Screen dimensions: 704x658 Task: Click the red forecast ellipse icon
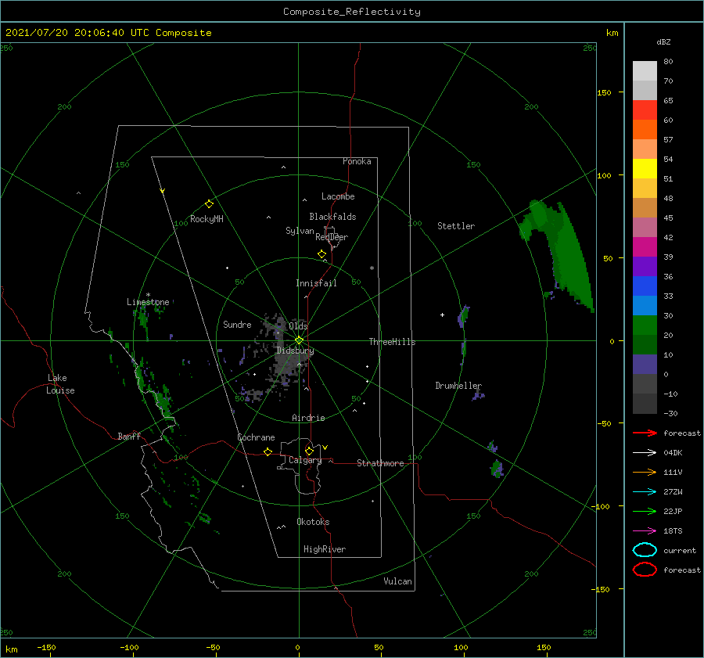(x=645, y=570)
